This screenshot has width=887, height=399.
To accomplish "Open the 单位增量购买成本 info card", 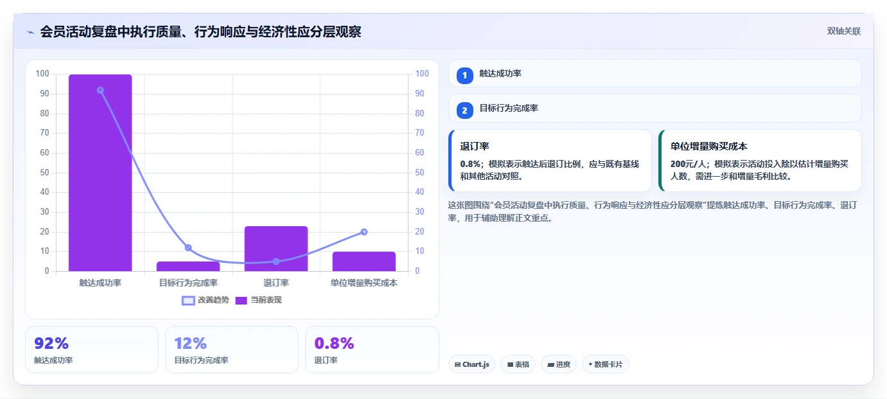I will point(760,161).
